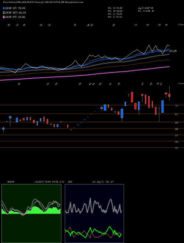
Task: Click the 51 price axis label
Action: [x=176, y=148]
